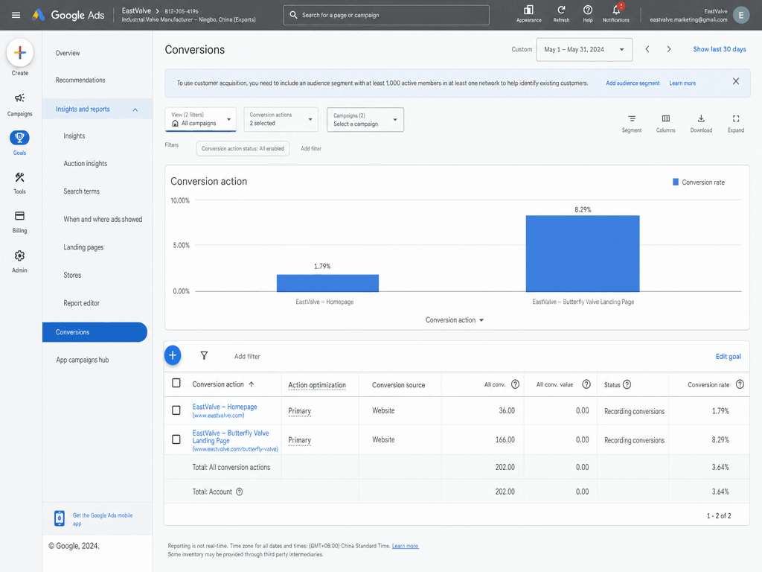Viewport: 762px width, 572px height.
Task: Open the account avatar E
Action: click(740, 15)
